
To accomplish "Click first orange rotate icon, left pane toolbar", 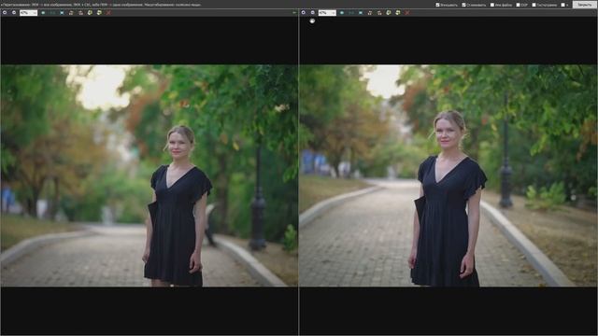I will 71,12.
